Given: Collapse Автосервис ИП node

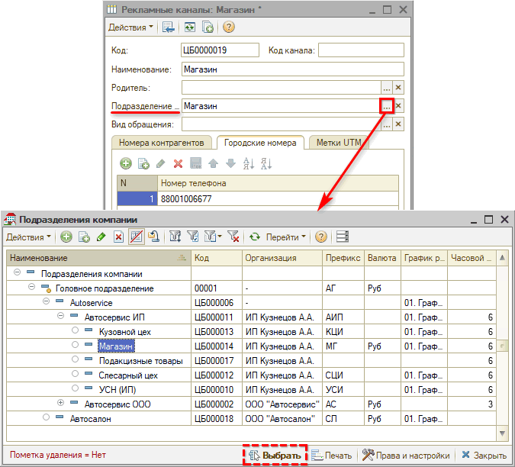Looking at the screenshot, I should [60, 316].
